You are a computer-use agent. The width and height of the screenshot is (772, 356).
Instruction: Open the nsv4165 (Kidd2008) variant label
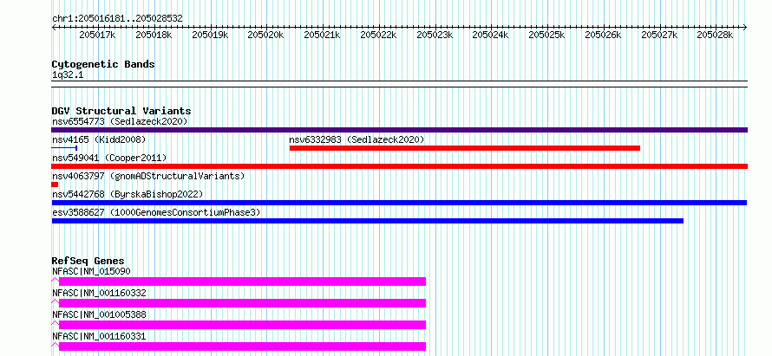tap(99, 139)
